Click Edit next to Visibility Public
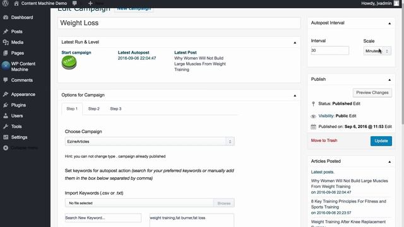 tap(352, 116)
